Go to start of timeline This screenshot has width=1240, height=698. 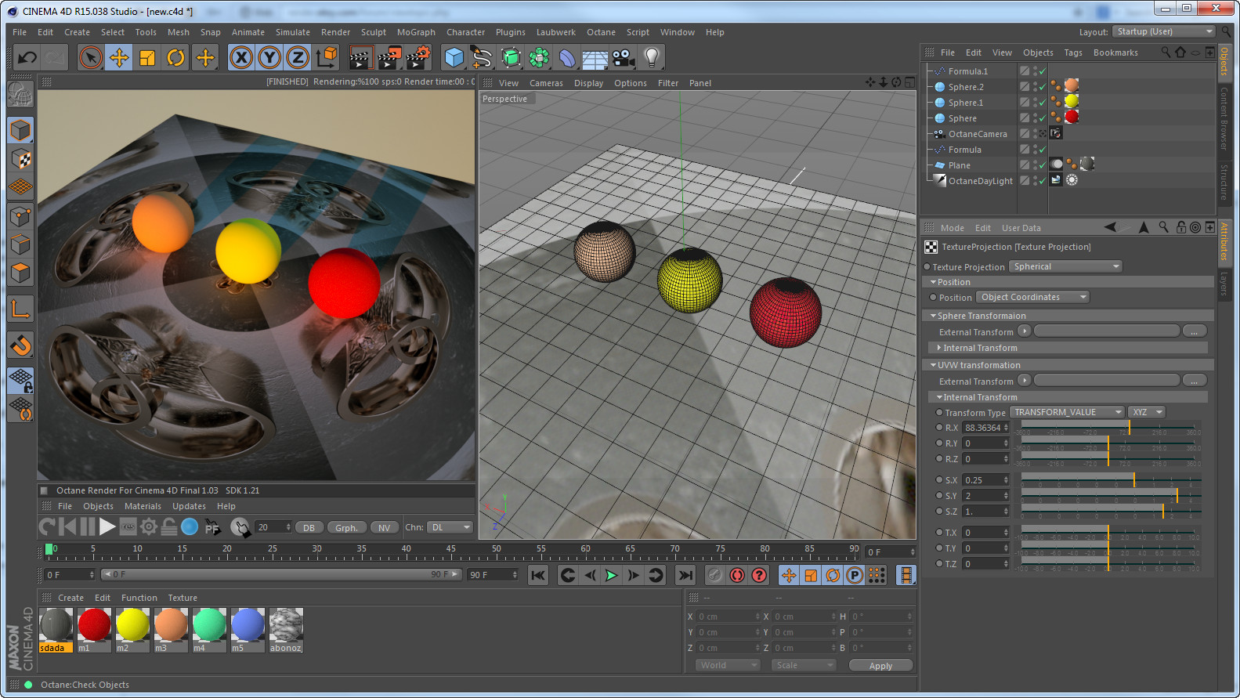tap(538, 575)
